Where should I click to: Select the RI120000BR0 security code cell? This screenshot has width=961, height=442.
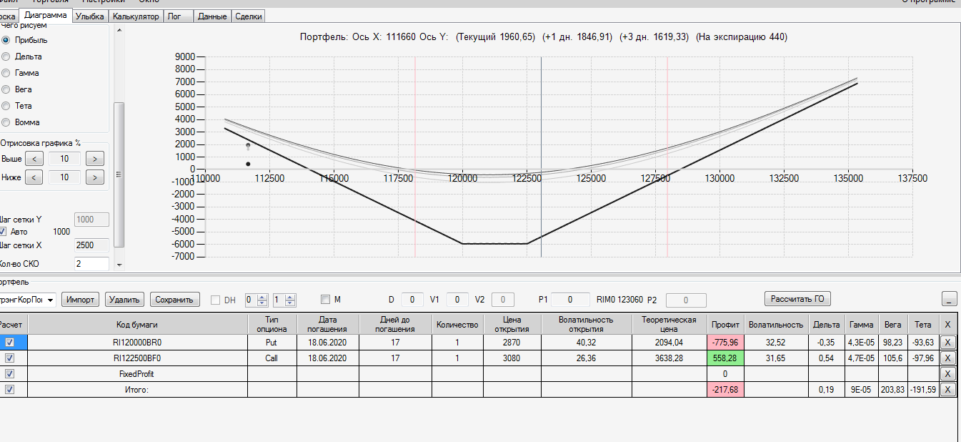click(137, 343)
